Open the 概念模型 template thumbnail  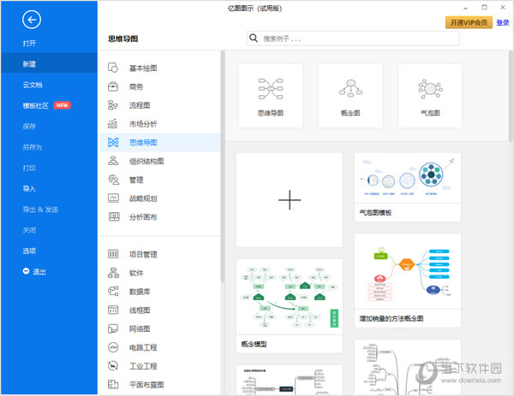[x=290, y=306]
